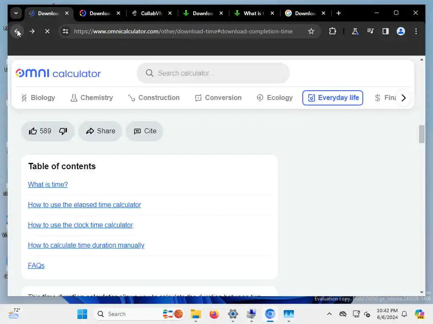Open the Chrome profile avatar
Viewport: 433px width, 324px height.
coord(401,31)
